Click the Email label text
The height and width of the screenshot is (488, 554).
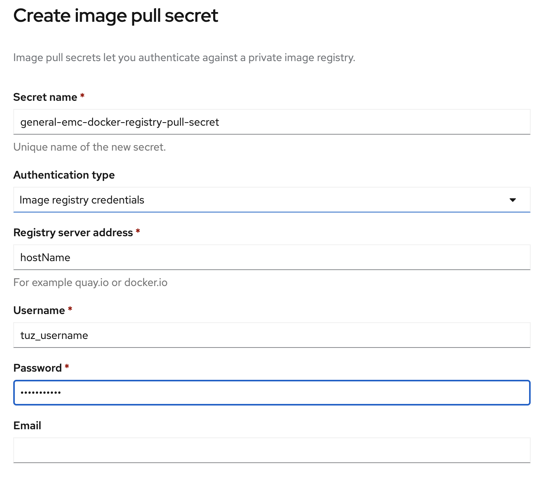click(x=27, y=426)
